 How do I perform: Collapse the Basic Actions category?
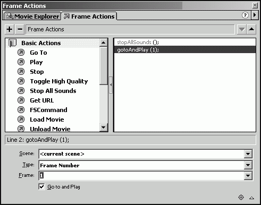[x=41, y=43]
